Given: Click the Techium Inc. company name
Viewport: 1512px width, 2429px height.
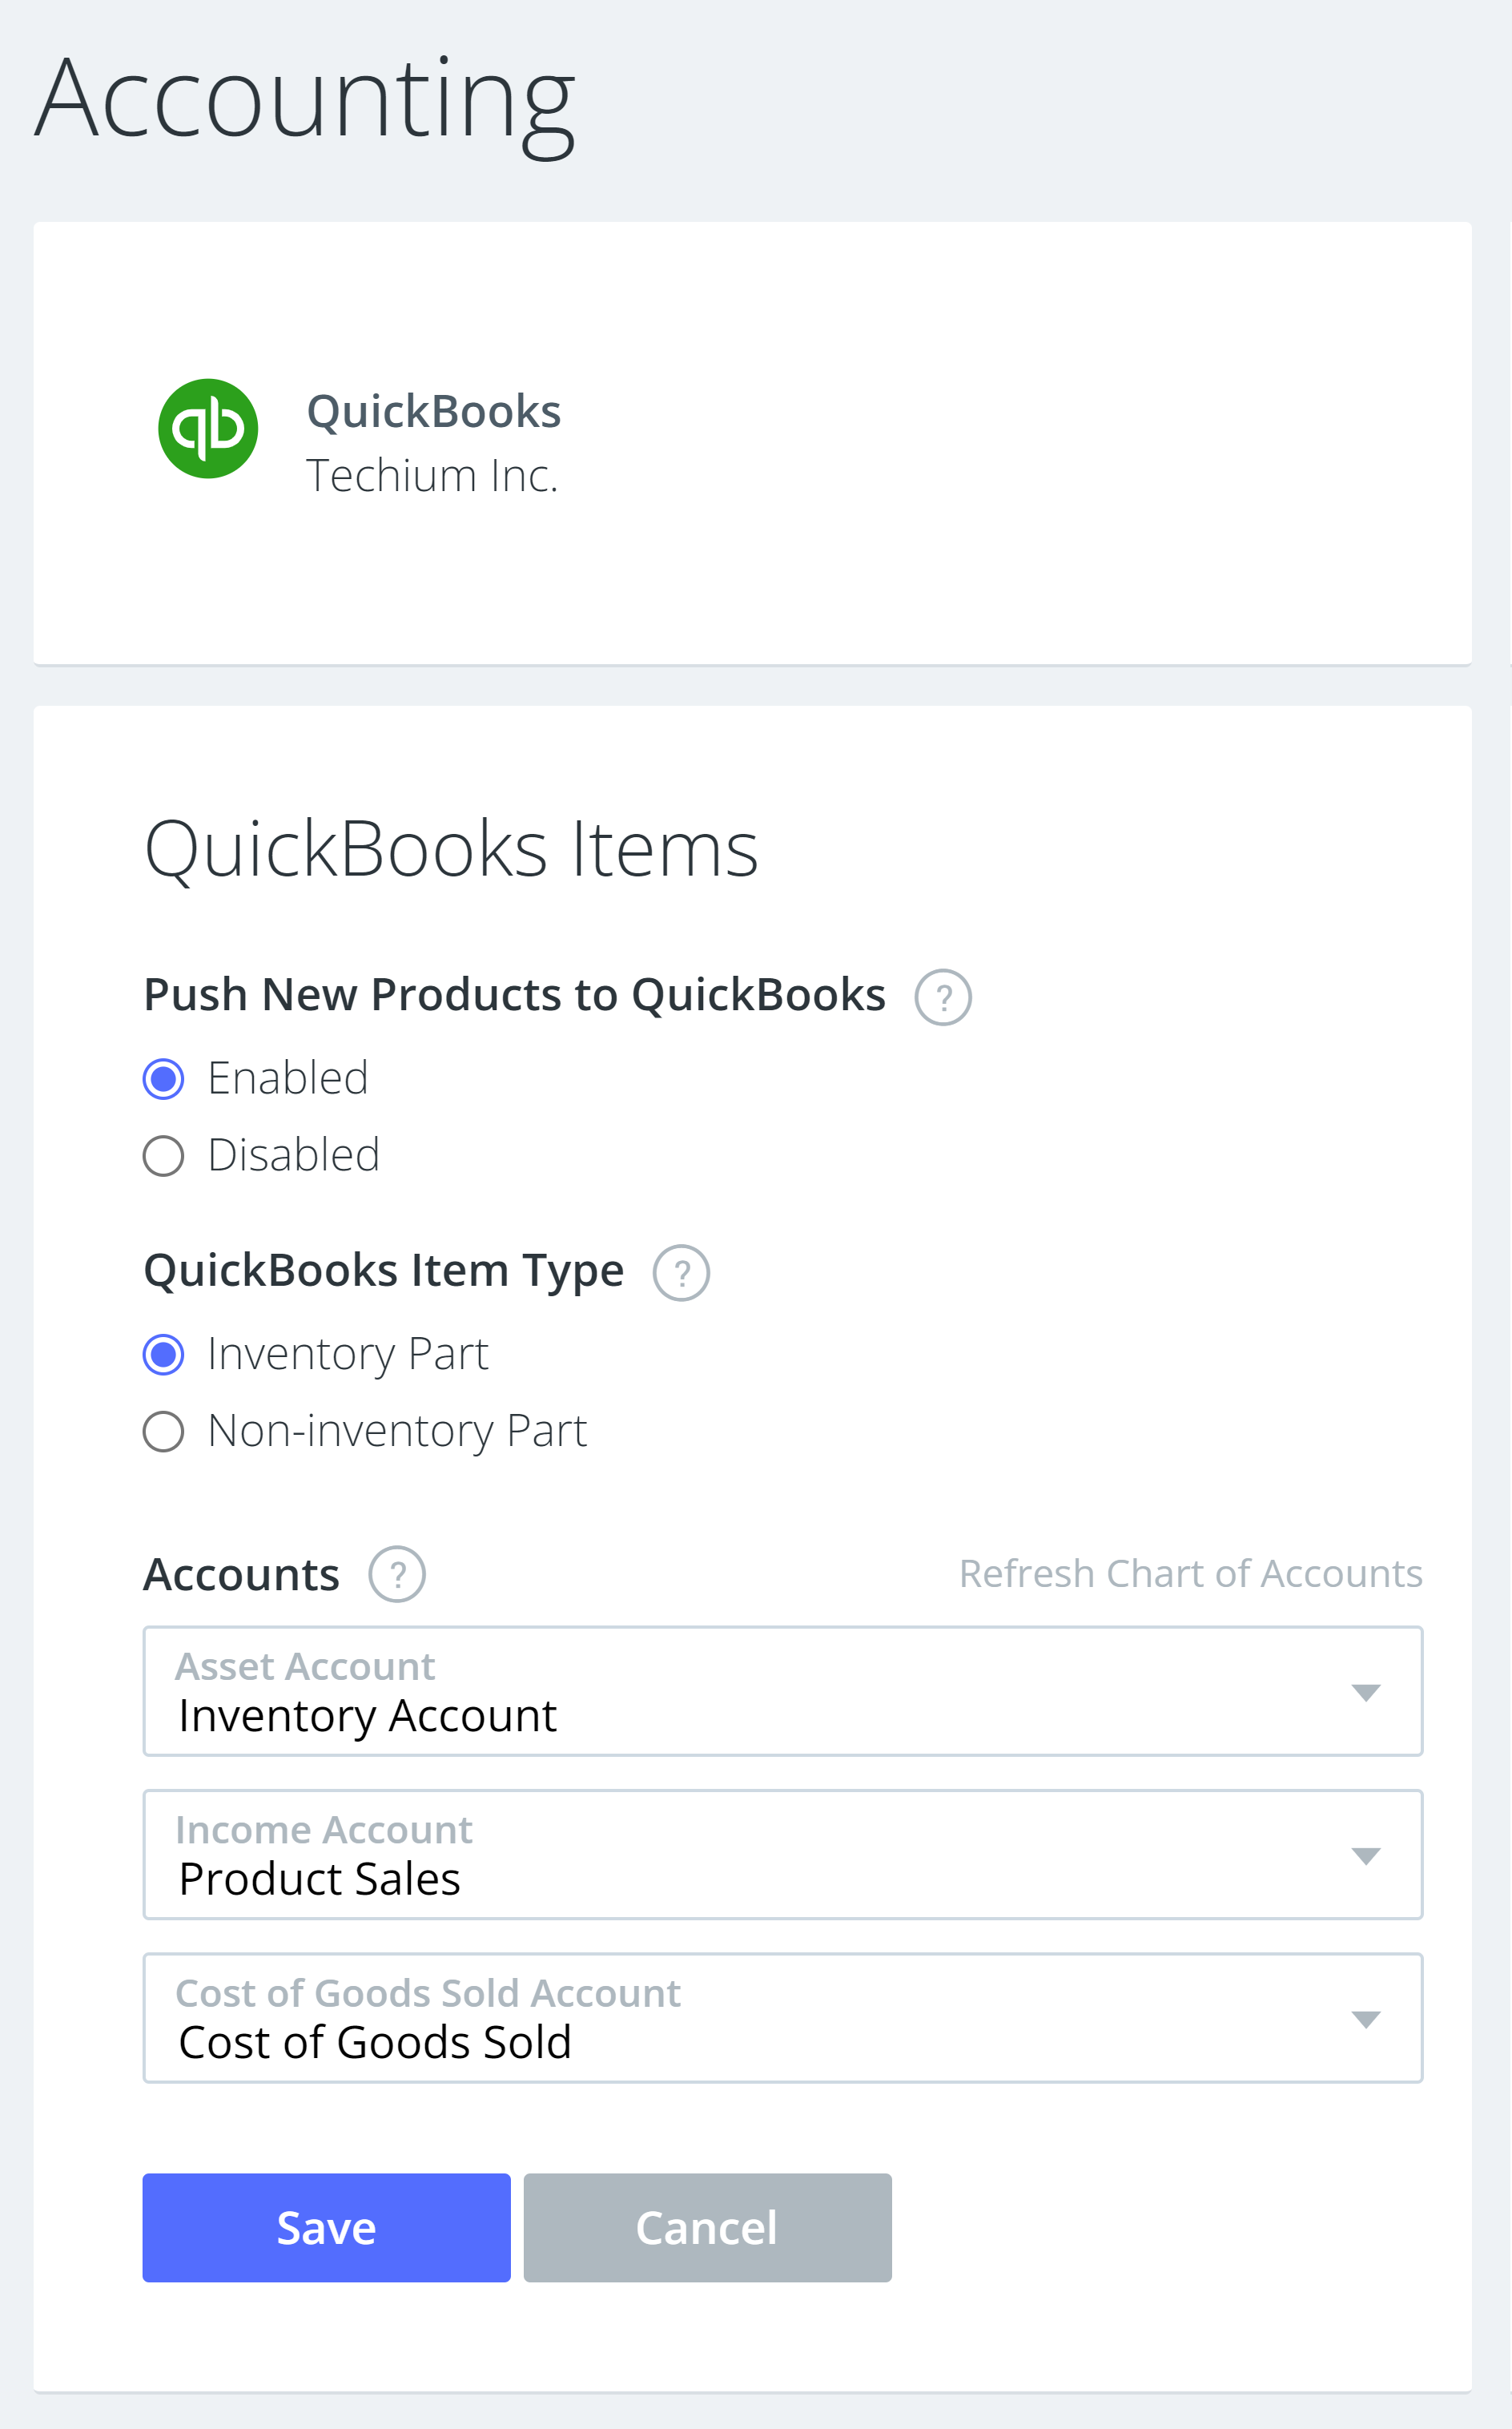Looking at the screenshot, I should [x=433, y=475].
